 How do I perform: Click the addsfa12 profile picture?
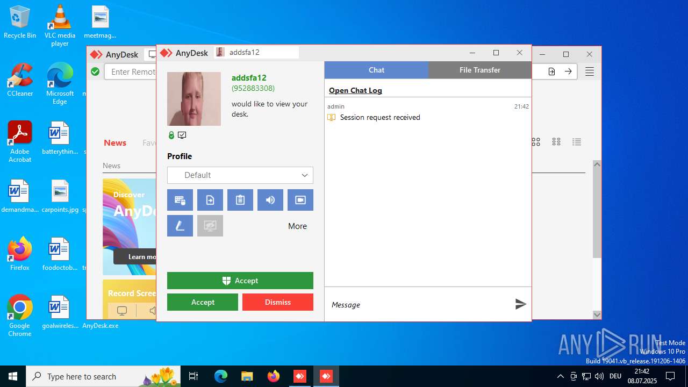coord(194,99)
